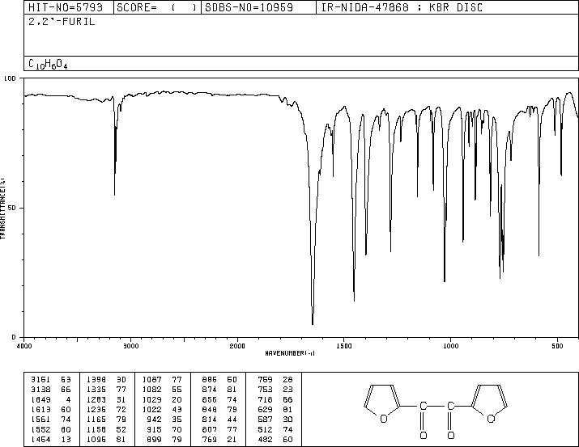The image size is (579, 447).
Task: Click the molecular formula C10H6O4
Action: (48, 64)
